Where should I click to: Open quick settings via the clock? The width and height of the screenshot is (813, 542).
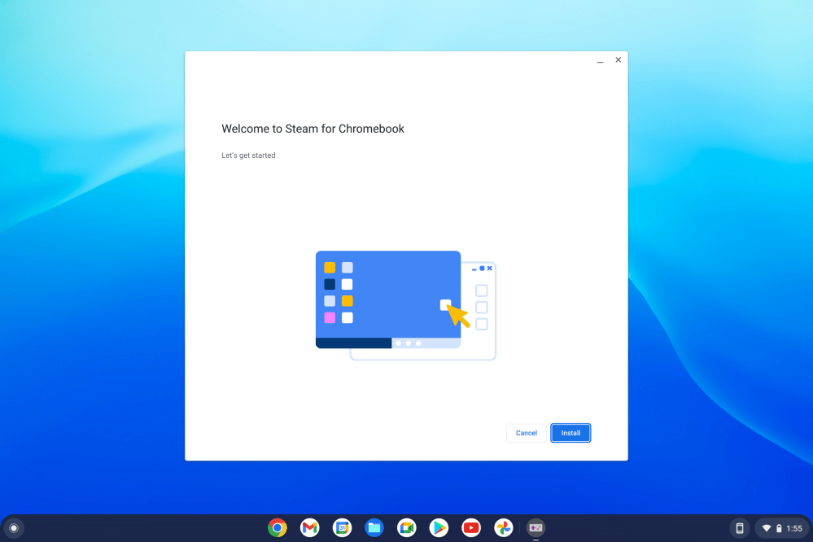[x=794, y=528]
